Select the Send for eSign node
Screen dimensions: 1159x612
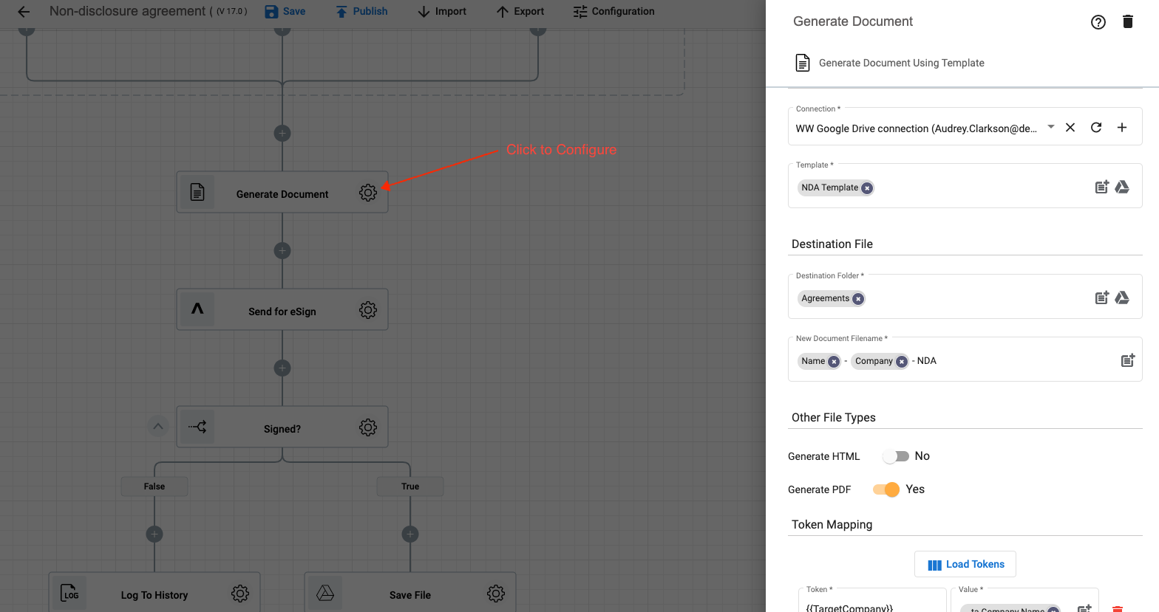[282, 309]
